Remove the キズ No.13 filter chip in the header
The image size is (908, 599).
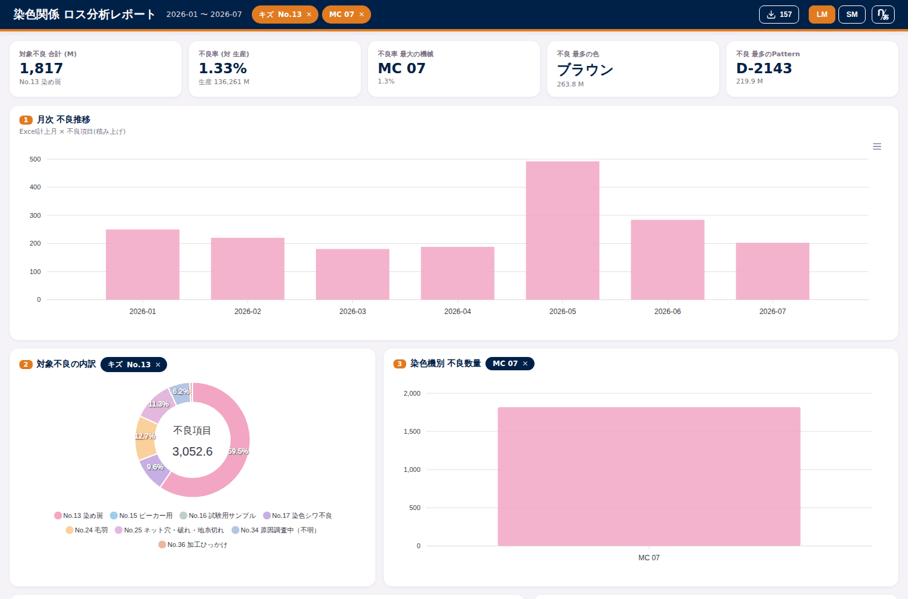[x=309, y=15]
